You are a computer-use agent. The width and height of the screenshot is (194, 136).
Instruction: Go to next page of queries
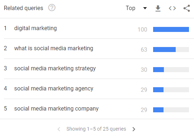pyautogui.click(x=134, y=129)
